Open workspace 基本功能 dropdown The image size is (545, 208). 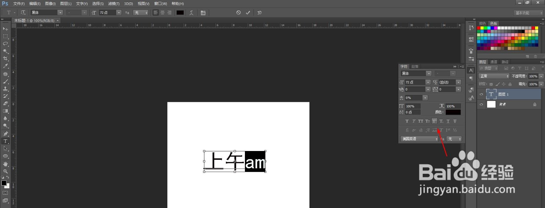528,13
